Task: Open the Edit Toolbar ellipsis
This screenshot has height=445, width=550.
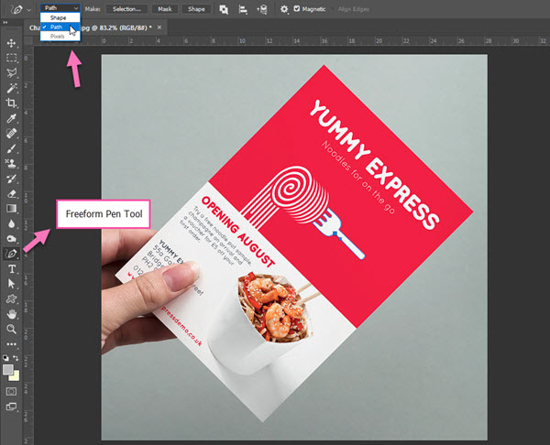Action: click(x=11, y=344)
